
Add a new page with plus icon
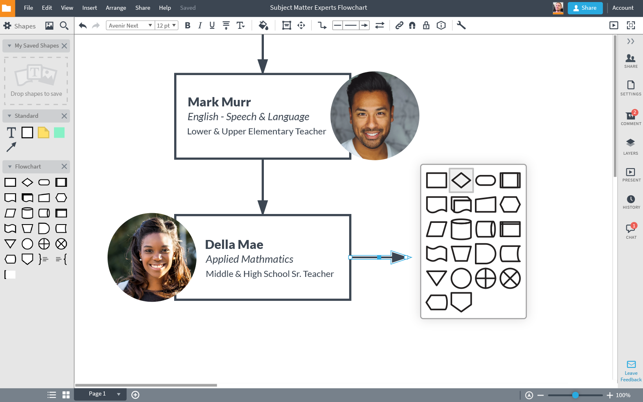pyautogui.click(x=136, y=395)
